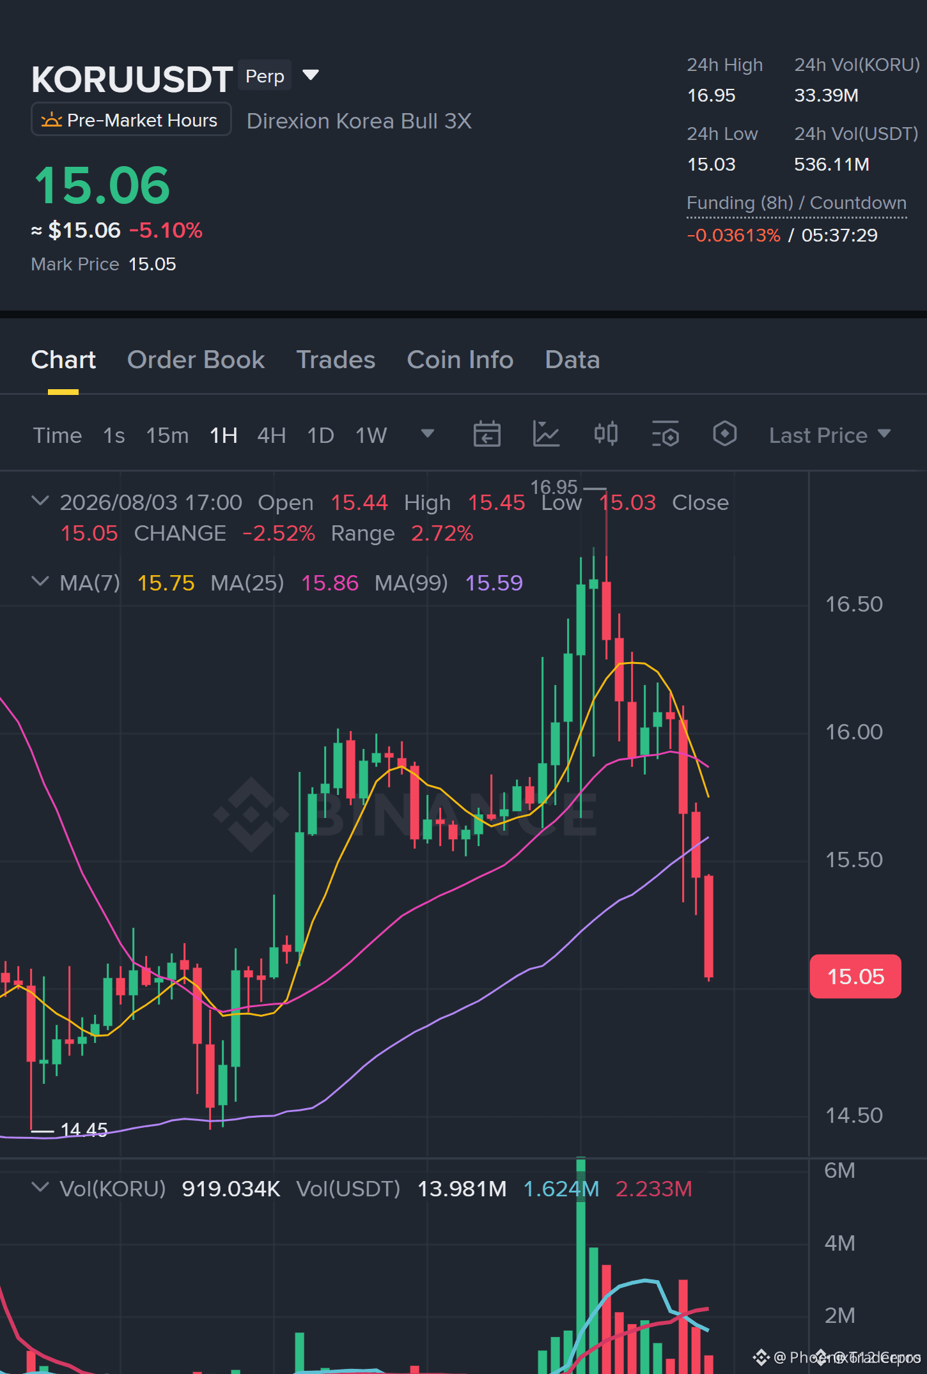The image size is (927, 1374).
Task: Expand the more time intervals dropdown
Action: pyautogui.click(x=428, y=434)
